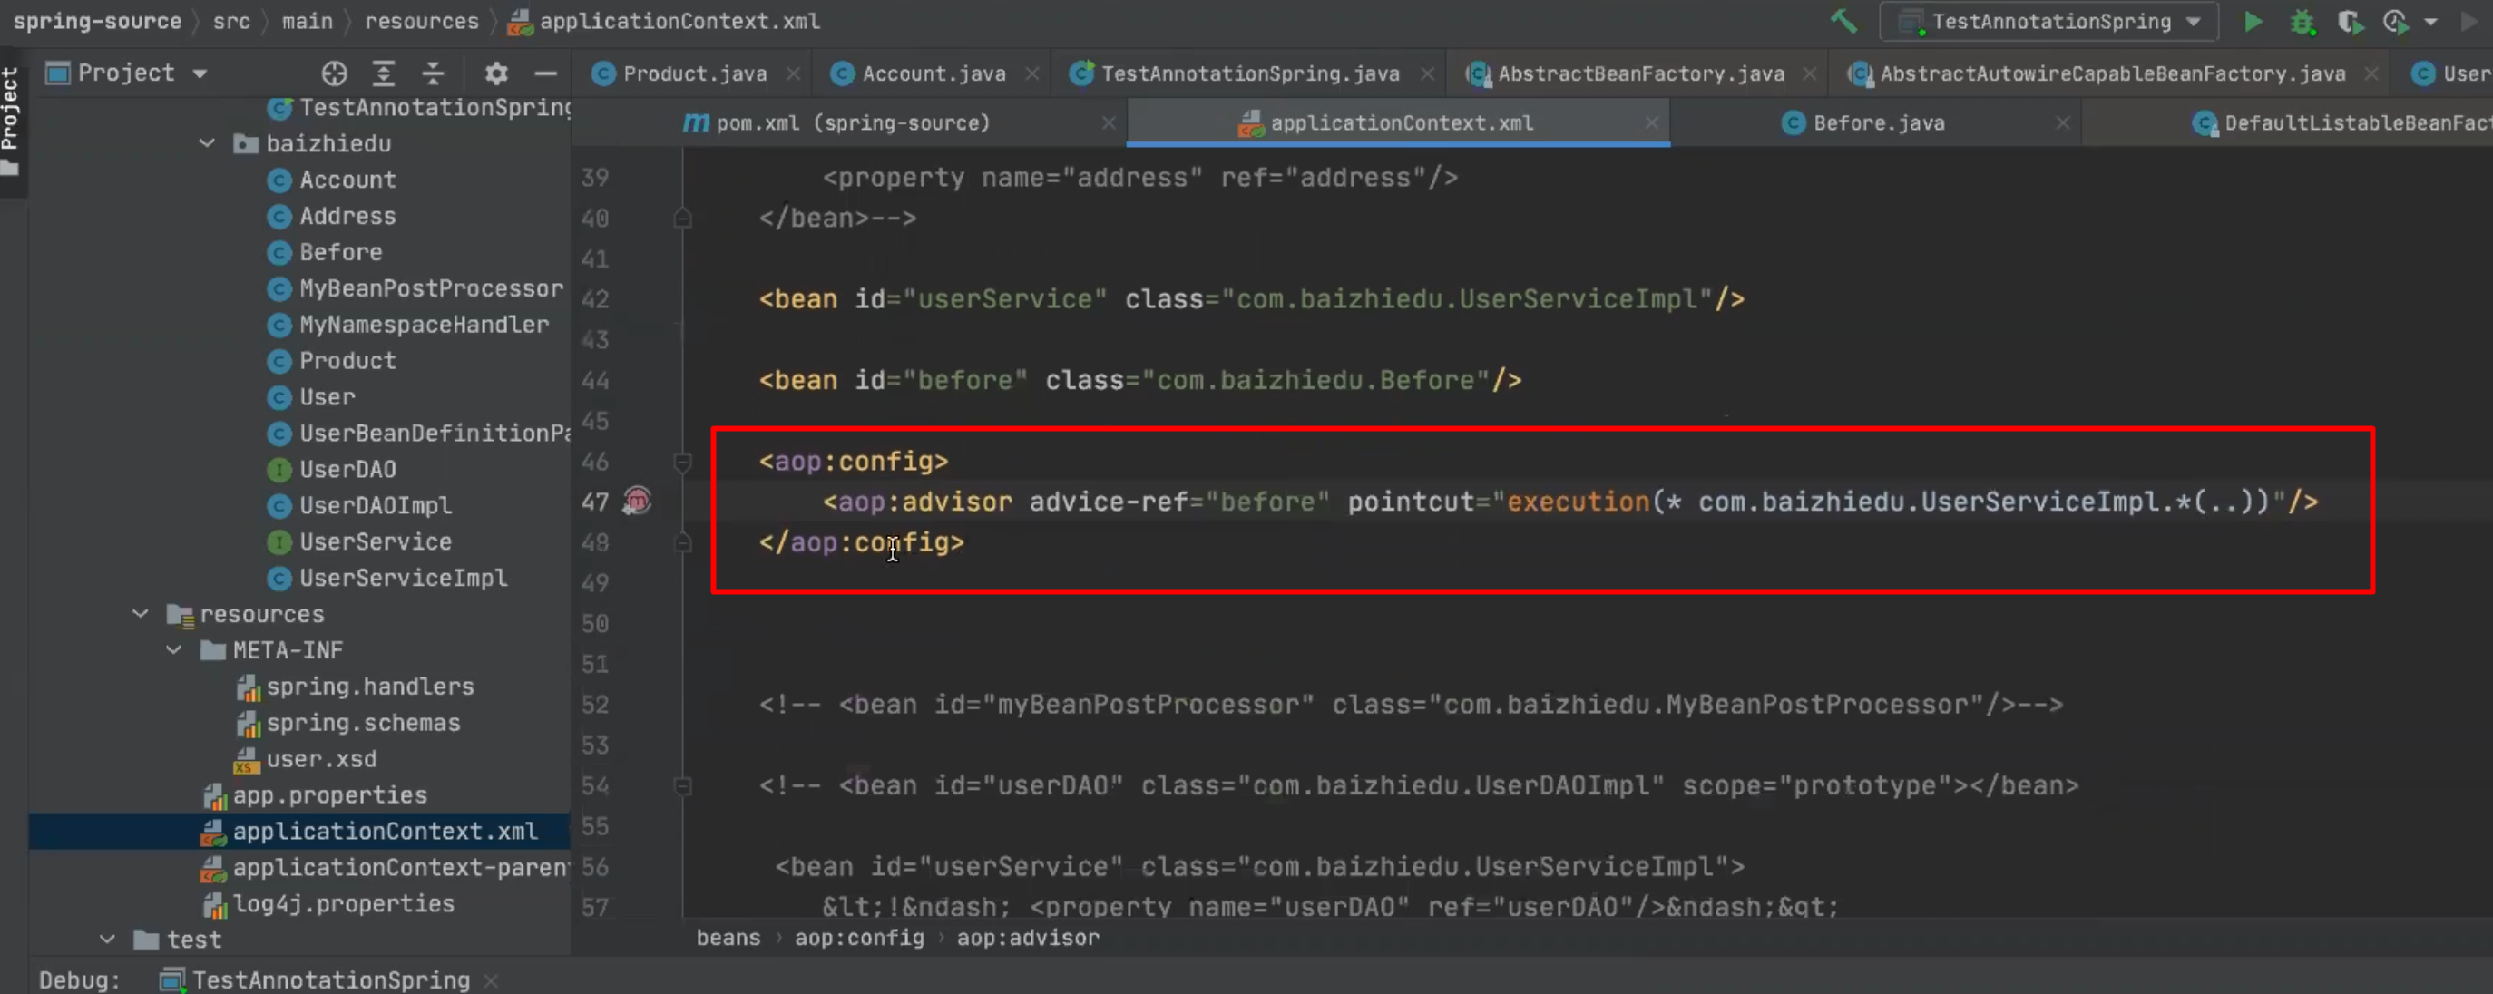
Task: Click spring-source in top navigation breadcrumb
Action: pyautogui.click(x=97, y=21)
